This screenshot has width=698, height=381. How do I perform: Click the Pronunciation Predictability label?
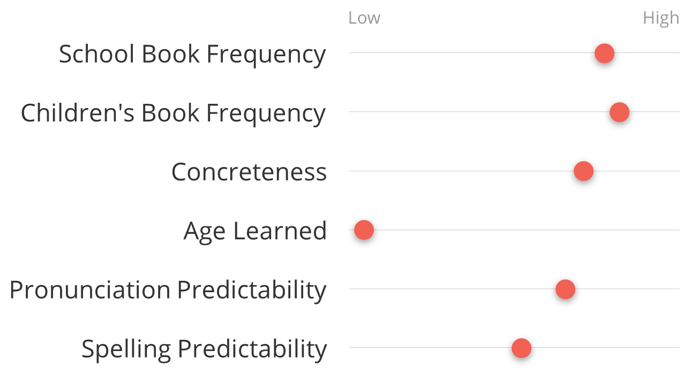tap(168, 289)
